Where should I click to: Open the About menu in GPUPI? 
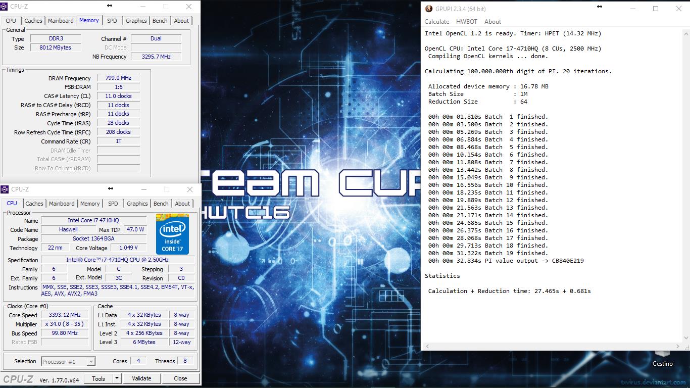(x=492, y=22)
